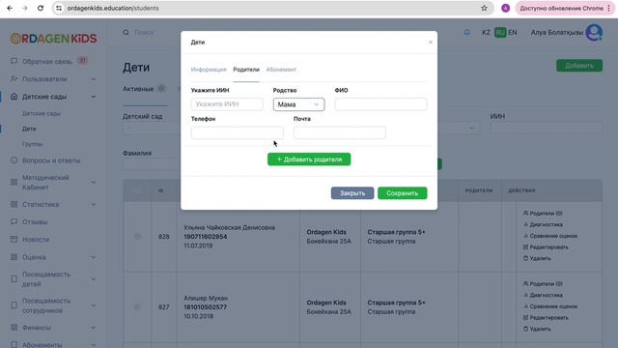
Task: Switch to the Родители tab
Action: click(246, 70)
